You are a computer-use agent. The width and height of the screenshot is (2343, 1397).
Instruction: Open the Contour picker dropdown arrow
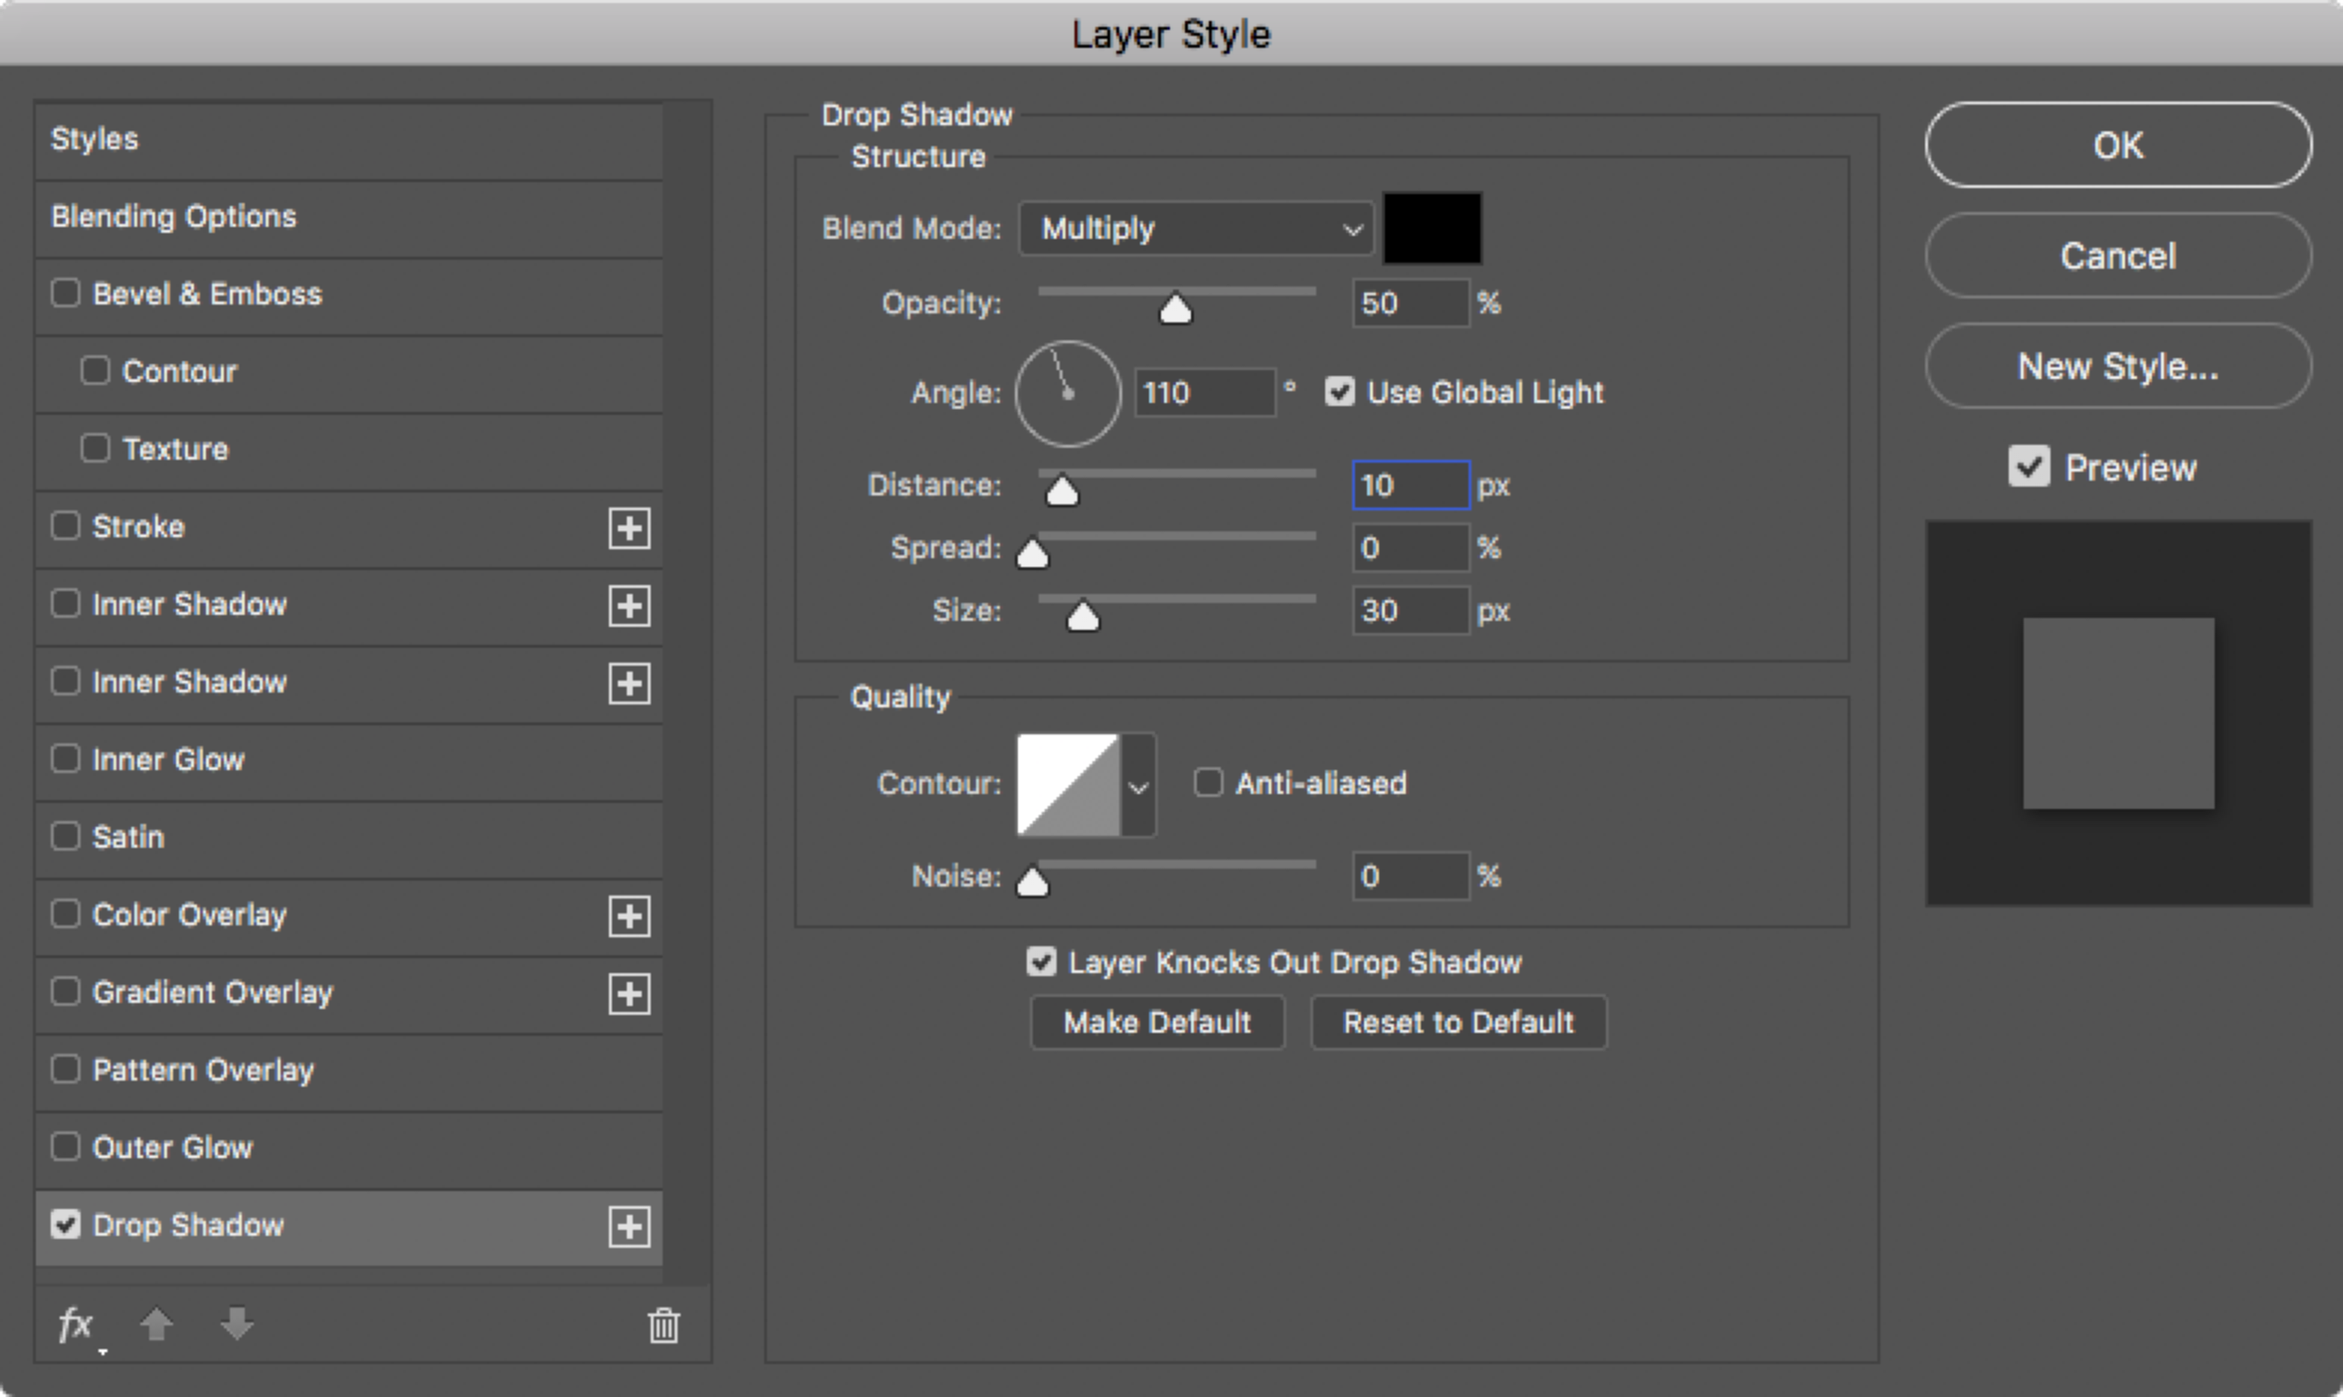[x=1138, y=786]
